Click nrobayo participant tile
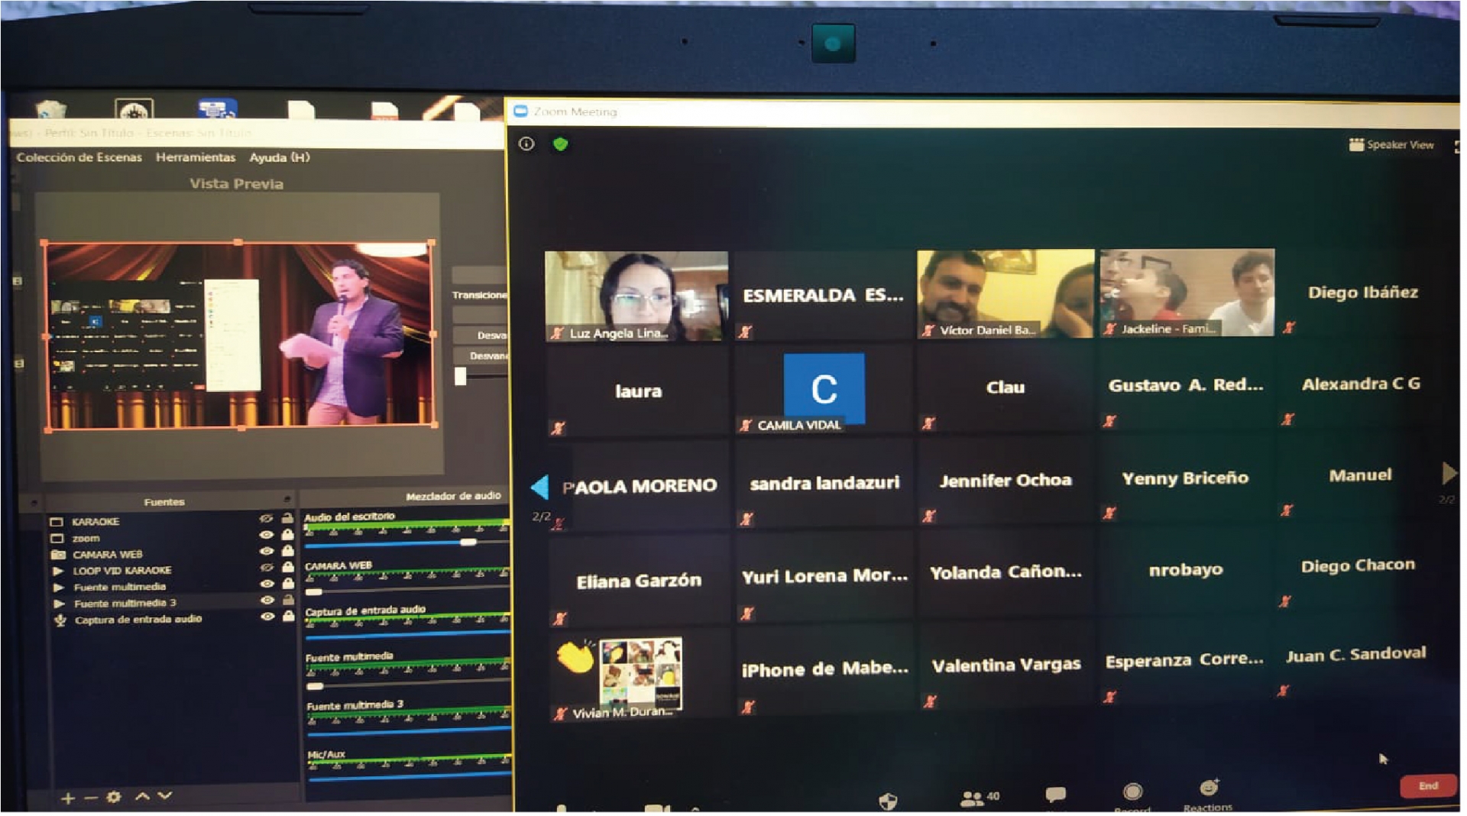The height and width of the screenshot is (816, 1467). pos(1186,570)
